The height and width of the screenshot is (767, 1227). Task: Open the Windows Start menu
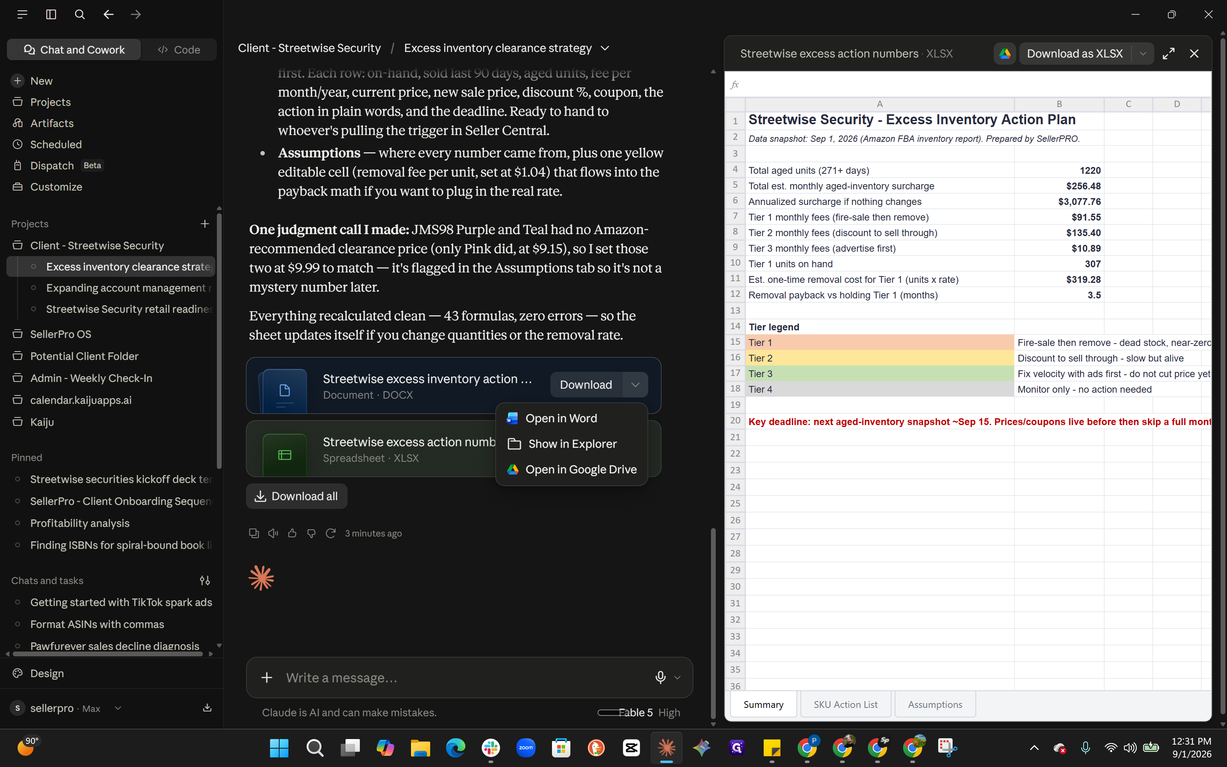(x=279, y=748)
